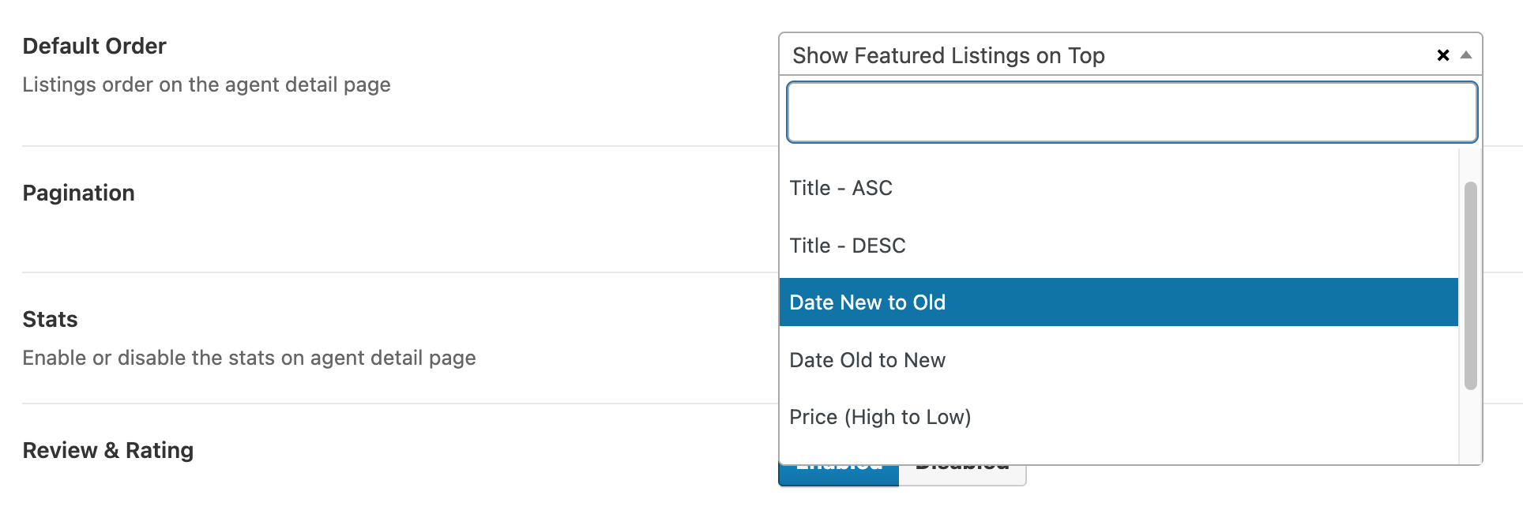Image resolution: width=1523 pixels, height=518 pixels.
Task: Clear the selected Default Order value
Action: pos(1442,55)
